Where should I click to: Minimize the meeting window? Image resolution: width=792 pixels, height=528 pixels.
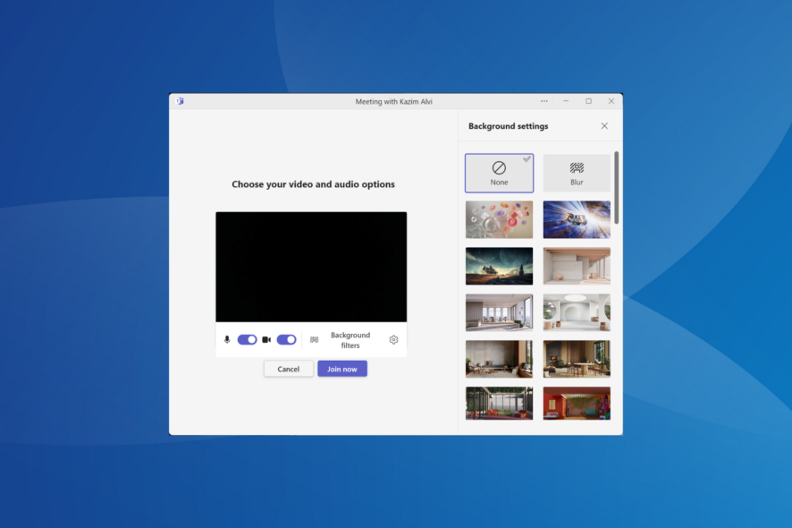pyautogui.click(x=566, y=101)
